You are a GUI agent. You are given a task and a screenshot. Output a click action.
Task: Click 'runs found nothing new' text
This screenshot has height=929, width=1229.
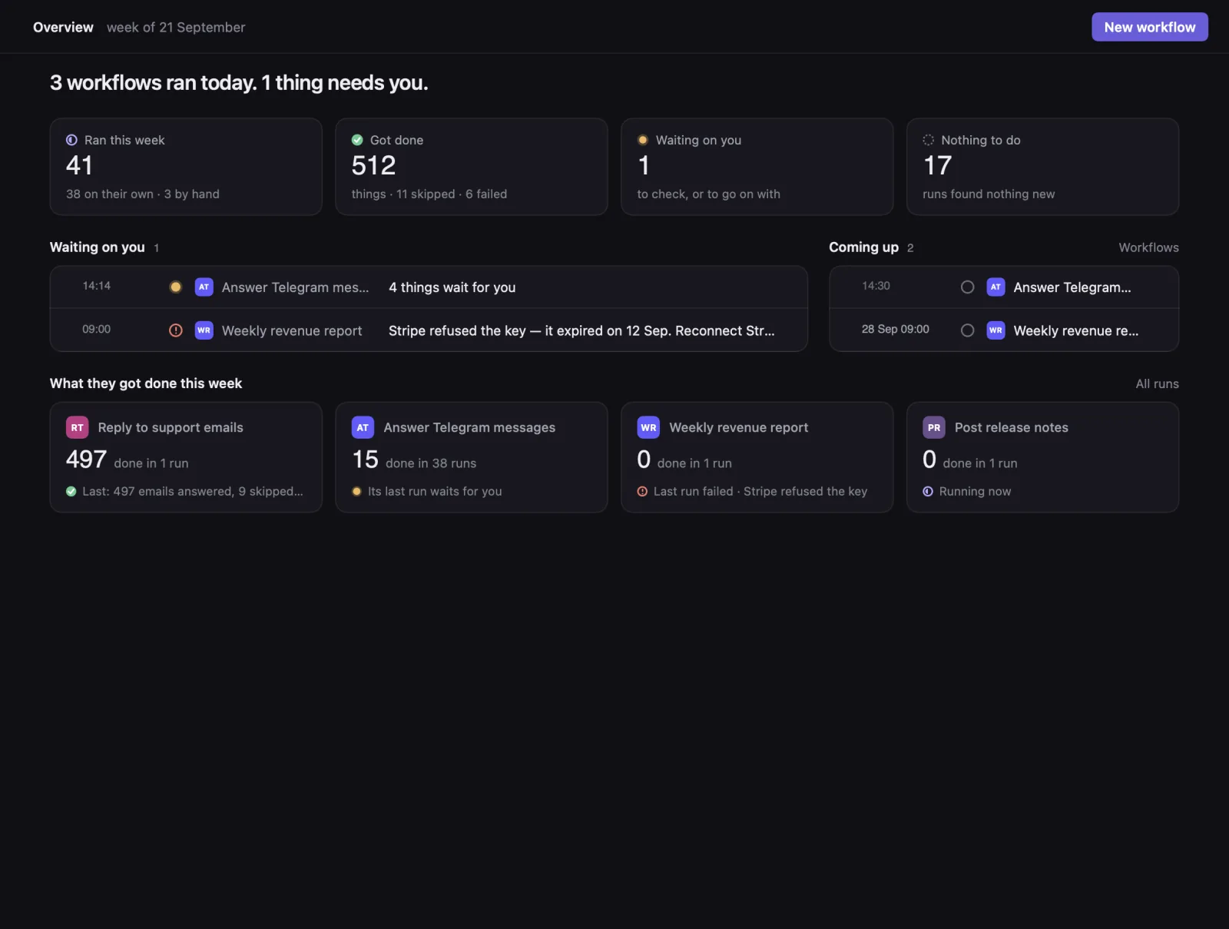point(989,194)
